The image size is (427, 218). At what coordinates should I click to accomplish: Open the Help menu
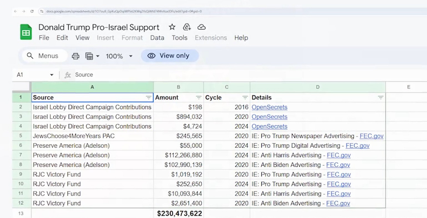[x=241, y=38]
